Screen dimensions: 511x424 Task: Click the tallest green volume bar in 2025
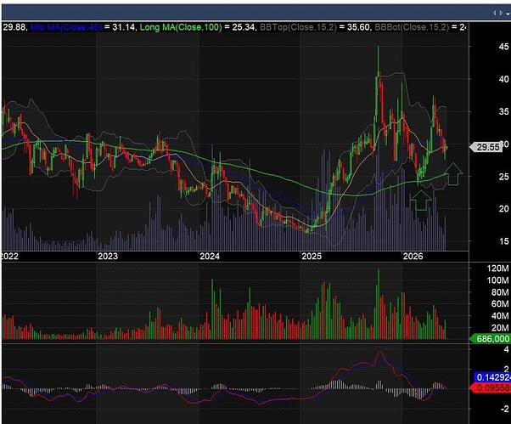point(379,304)
